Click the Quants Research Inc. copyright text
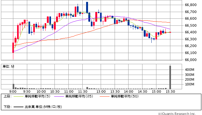 pyautogui.click(x=177, y=114)
